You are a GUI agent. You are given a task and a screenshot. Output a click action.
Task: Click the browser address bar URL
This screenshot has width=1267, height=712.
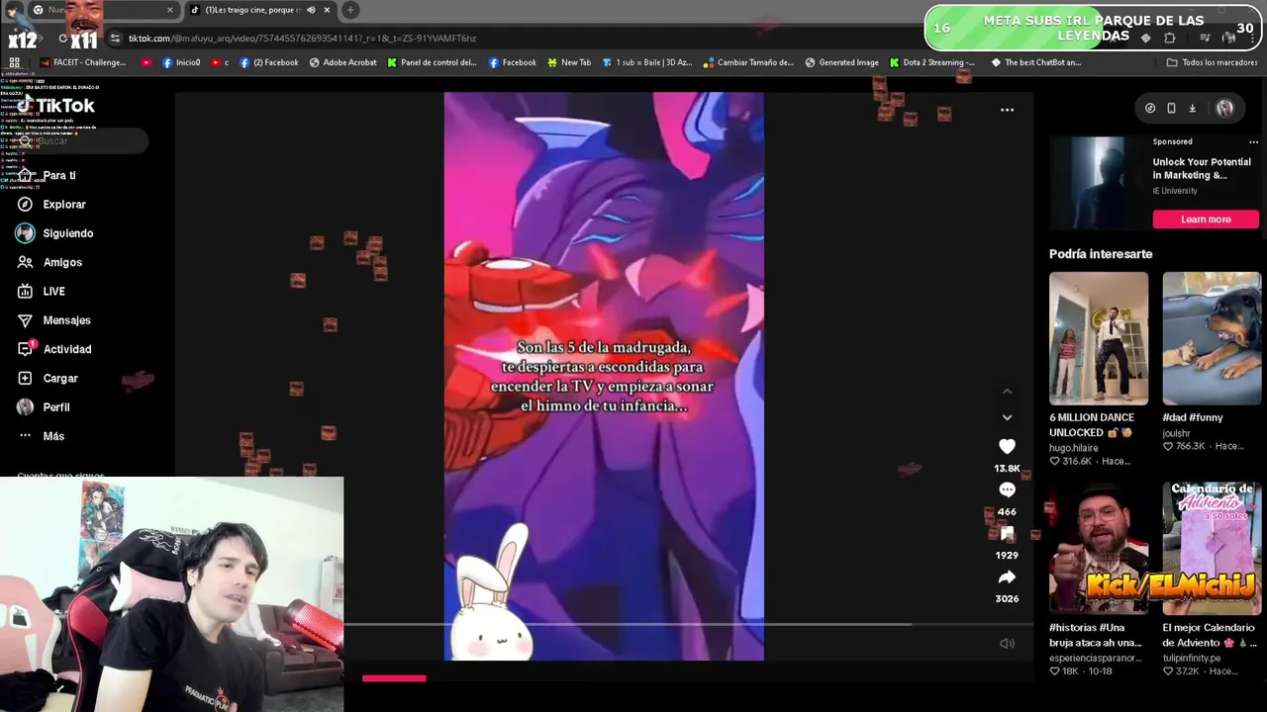pyautogui.click(x=302, y=38)
